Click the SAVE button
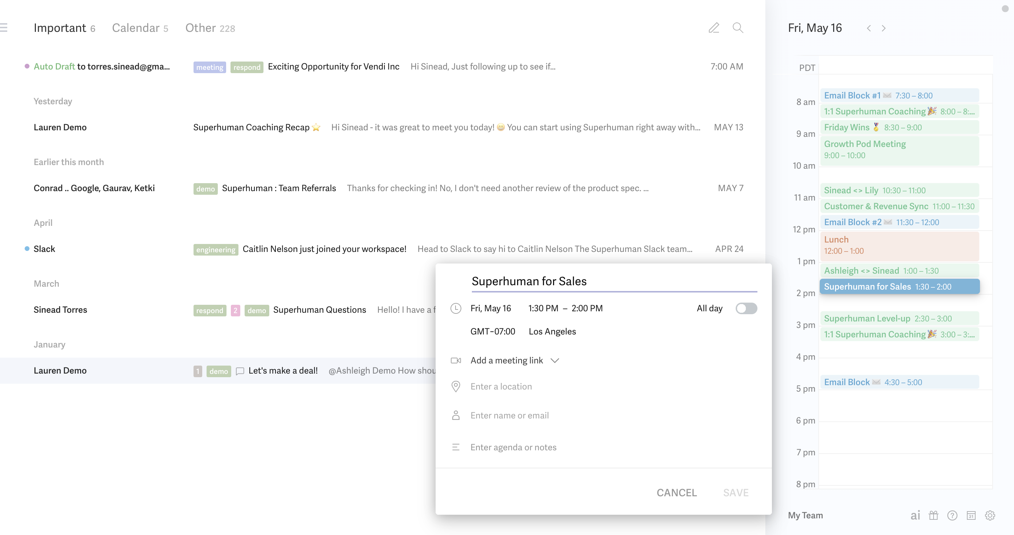This screenshot has height=535, width=1014. pos(736,493)
